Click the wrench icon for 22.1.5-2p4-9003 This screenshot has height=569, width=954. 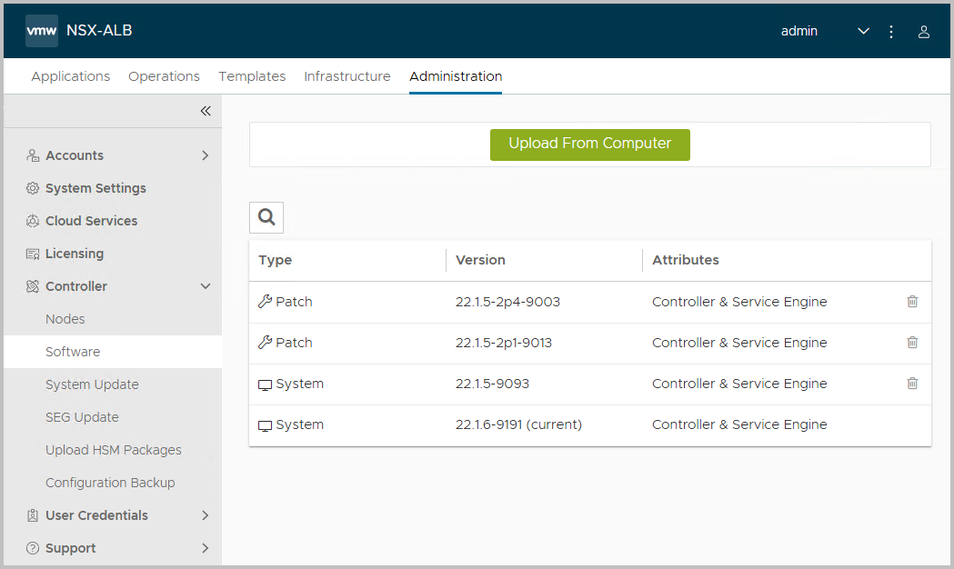pos(265,302)
